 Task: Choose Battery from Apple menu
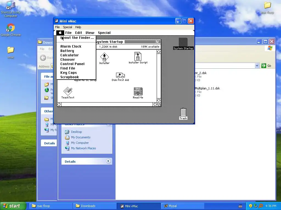76,51
